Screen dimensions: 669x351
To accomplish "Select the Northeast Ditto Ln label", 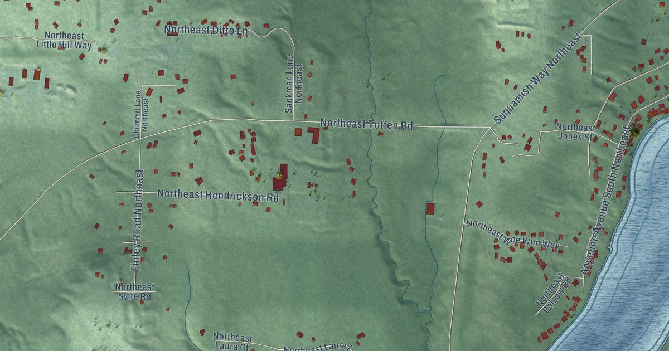I will 206,30.
